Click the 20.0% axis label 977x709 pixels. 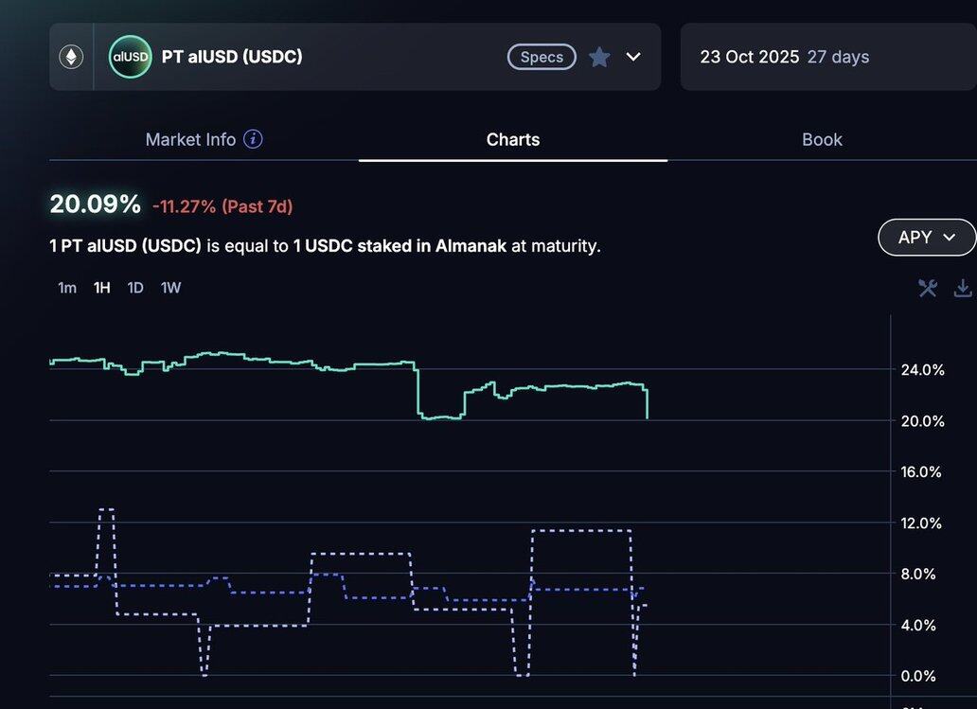click(923, 421)
